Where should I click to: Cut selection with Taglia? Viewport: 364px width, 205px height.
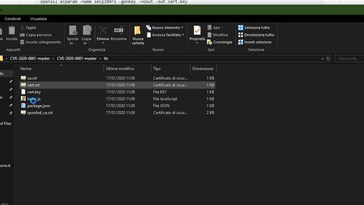(x=28, y=27)
